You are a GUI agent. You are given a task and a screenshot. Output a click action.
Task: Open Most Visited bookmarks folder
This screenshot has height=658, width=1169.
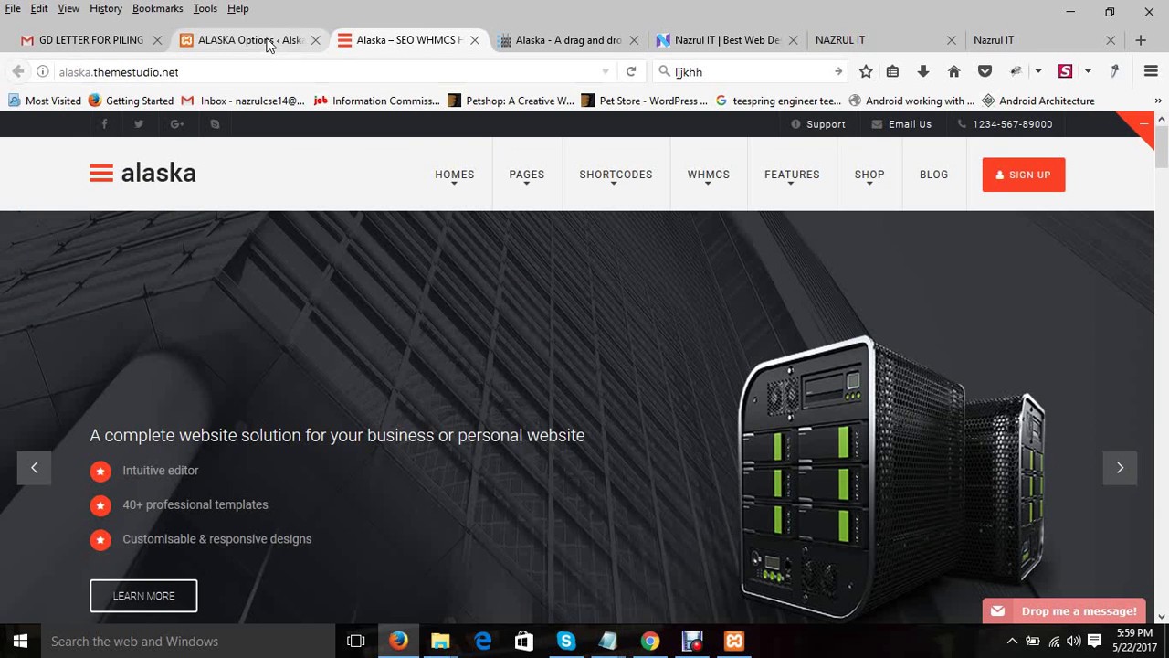[45, 101]
